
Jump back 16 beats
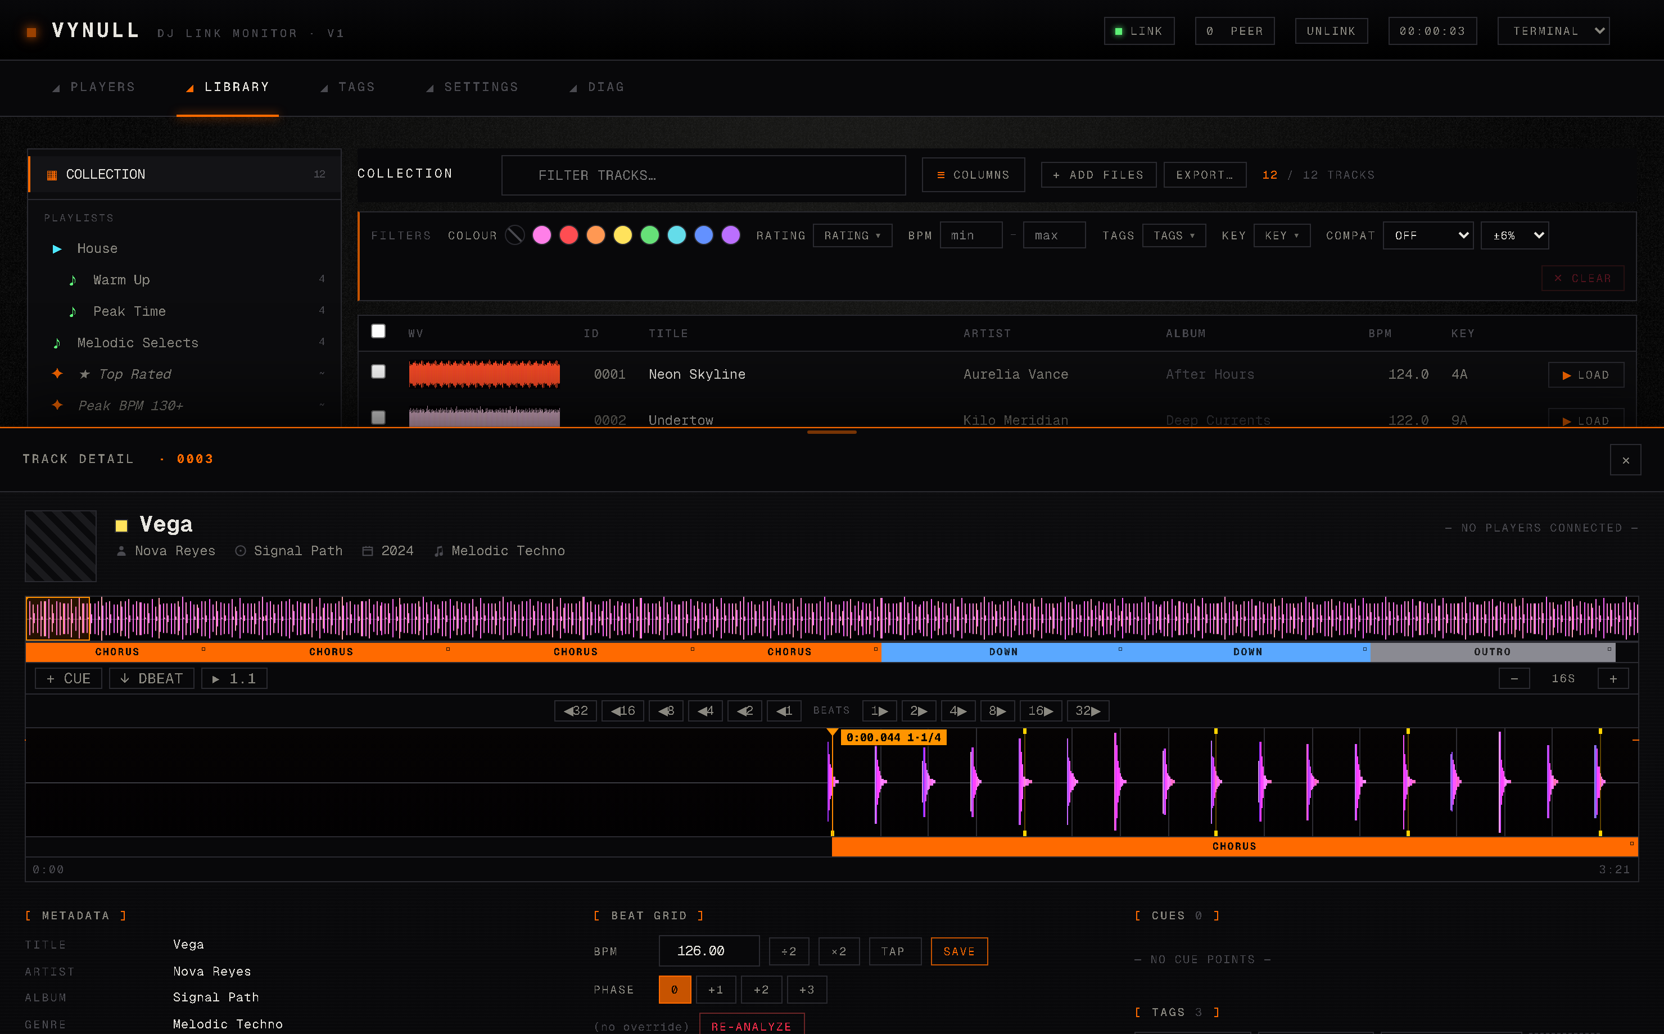tap(622, 710)
